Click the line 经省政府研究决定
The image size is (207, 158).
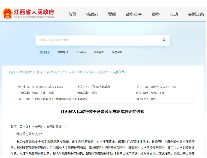(29, 134)
